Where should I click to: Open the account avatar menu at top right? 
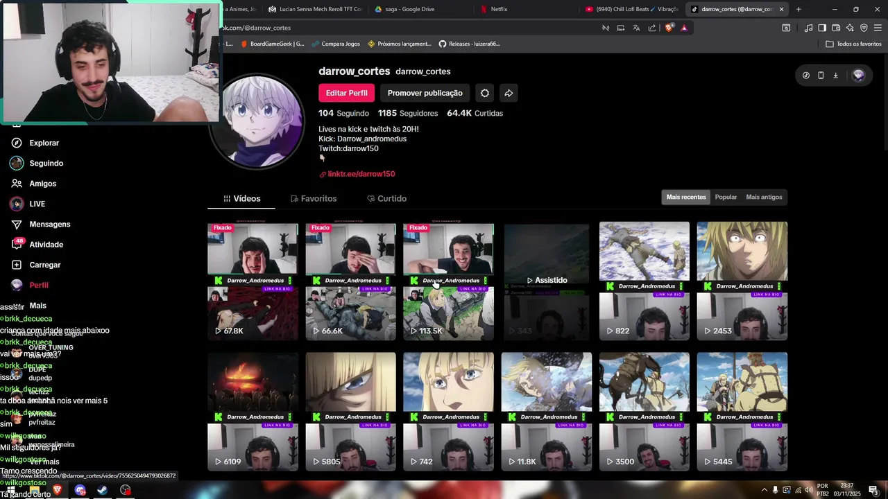point(858,76)
